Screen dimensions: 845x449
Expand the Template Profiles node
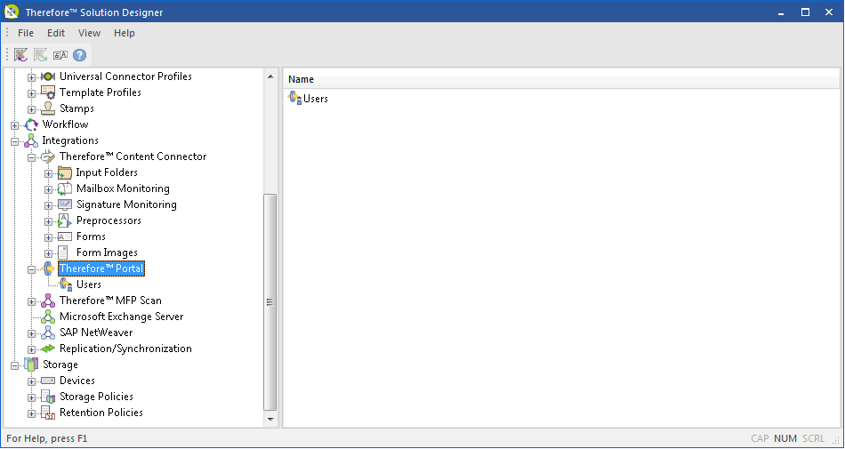coord(31,93)
